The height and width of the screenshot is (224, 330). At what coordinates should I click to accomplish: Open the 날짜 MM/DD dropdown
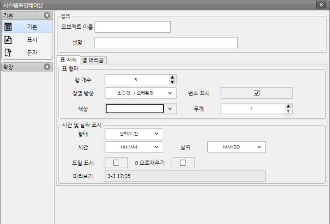pos(236,147)
